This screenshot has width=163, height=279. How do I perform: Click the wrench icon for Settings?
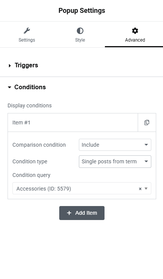click(27, 31)
